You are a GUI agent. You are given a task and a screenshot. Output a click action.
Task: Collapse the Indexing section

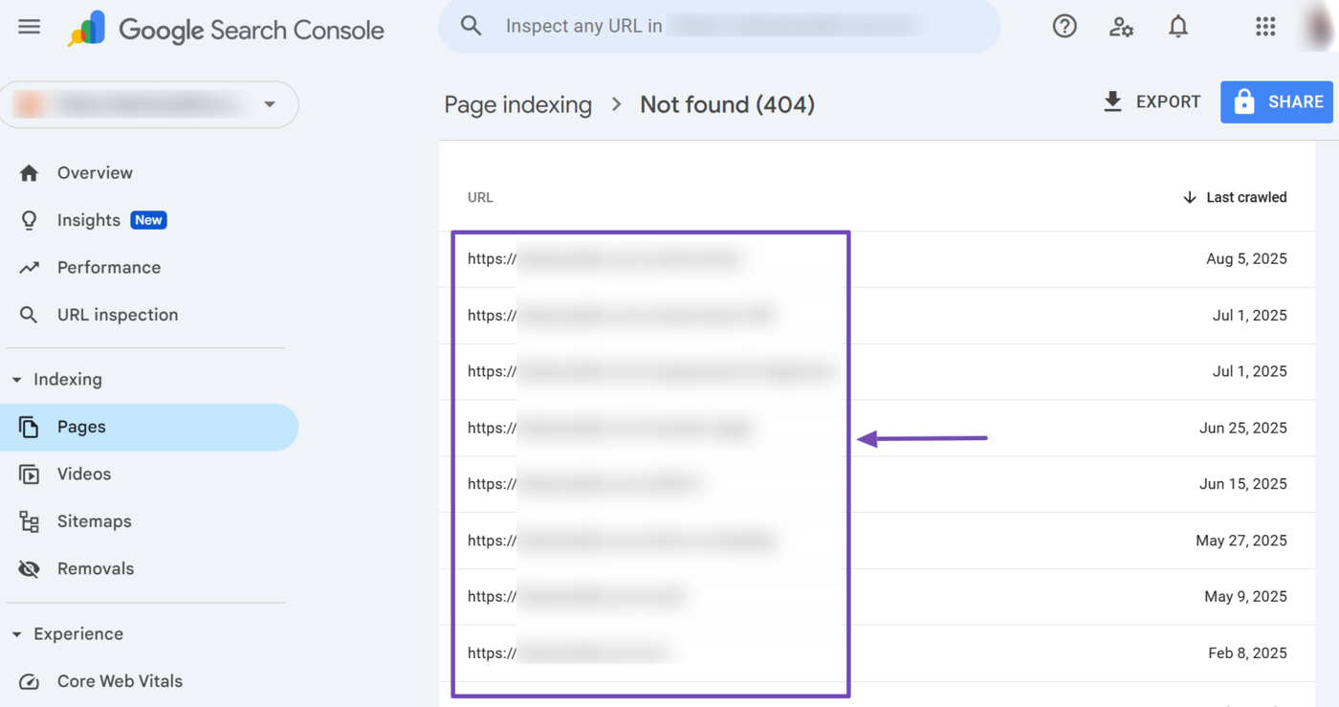(x=16, y=380)
